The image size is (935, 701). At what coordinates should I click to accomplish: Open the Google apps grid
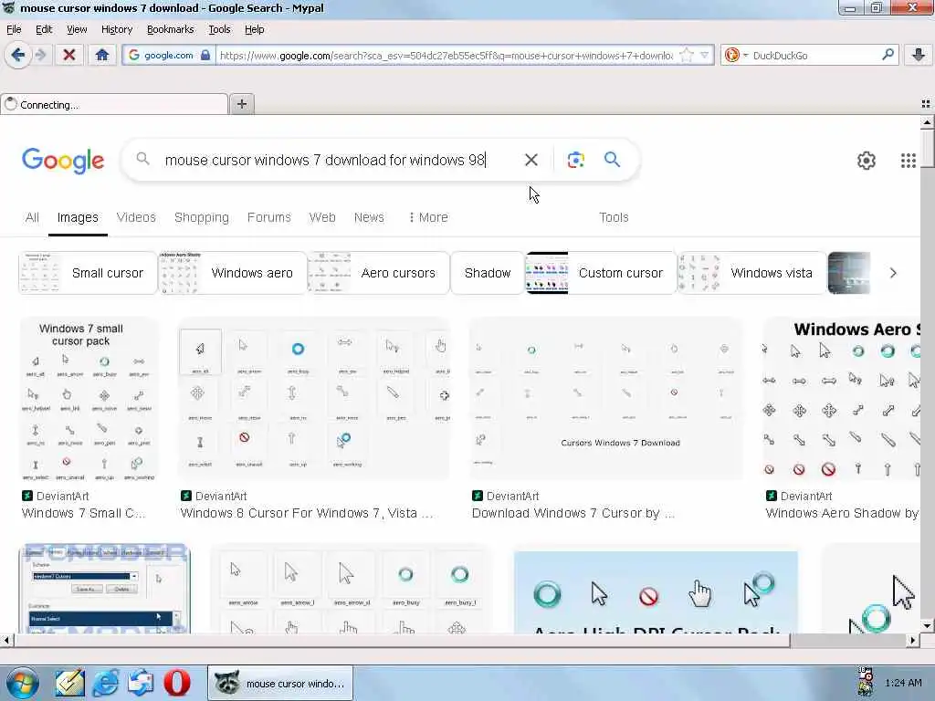click(x=908, y=161)
